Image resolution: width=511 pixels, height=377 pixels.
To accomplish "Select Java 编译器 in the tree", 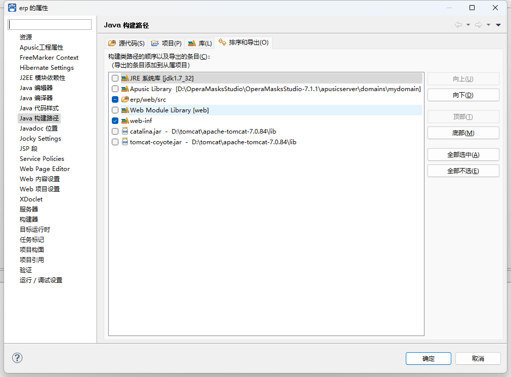I will 36,98.
